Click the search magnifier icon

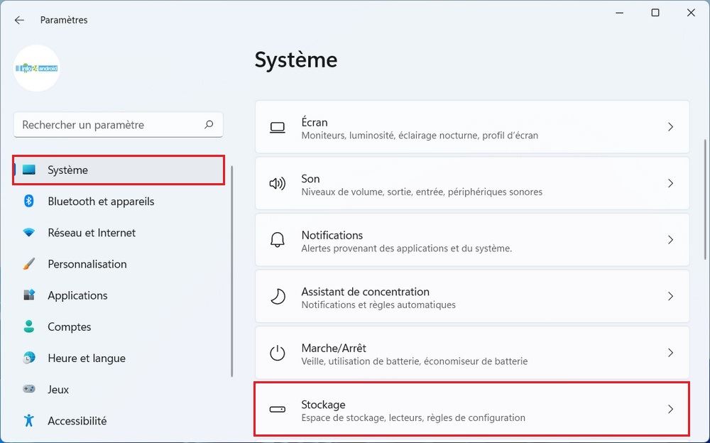click(x=209, y=125)
